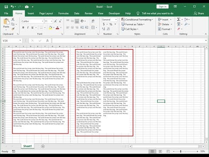The image size is (209, 157).
Task: Click the Paste clipboard icon
Action: coord(6,21)
